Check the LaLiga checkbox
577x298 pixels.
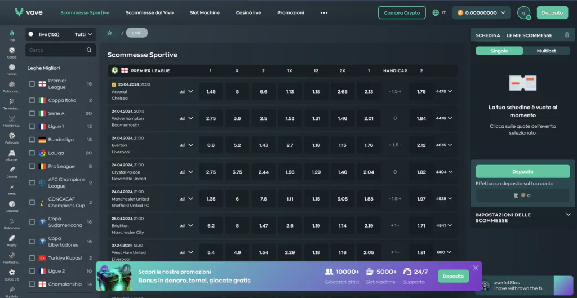tap(32, 153)
